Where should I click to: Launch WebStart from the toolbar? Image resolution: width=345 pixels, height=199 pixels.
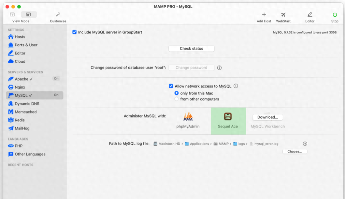coord(283,14)
